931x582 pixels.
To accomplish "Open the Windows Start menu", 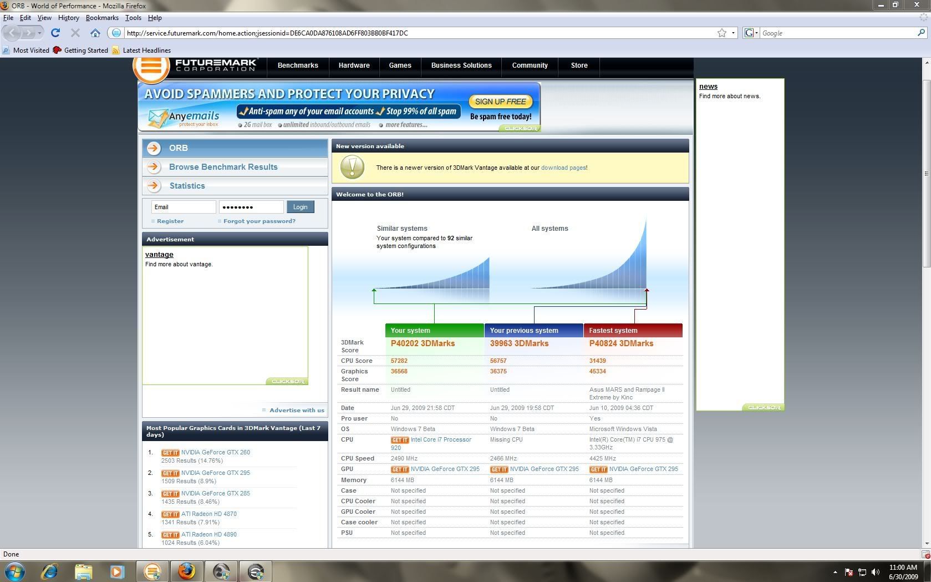I will pos(15,571).
